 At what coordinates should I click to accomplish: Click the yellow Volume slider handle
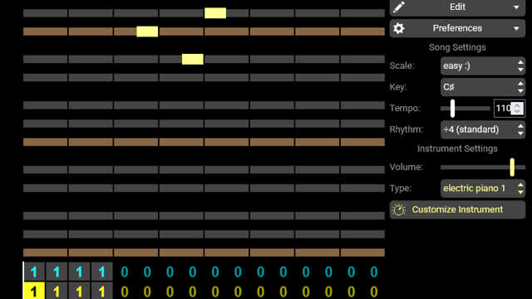click(512, 167)
